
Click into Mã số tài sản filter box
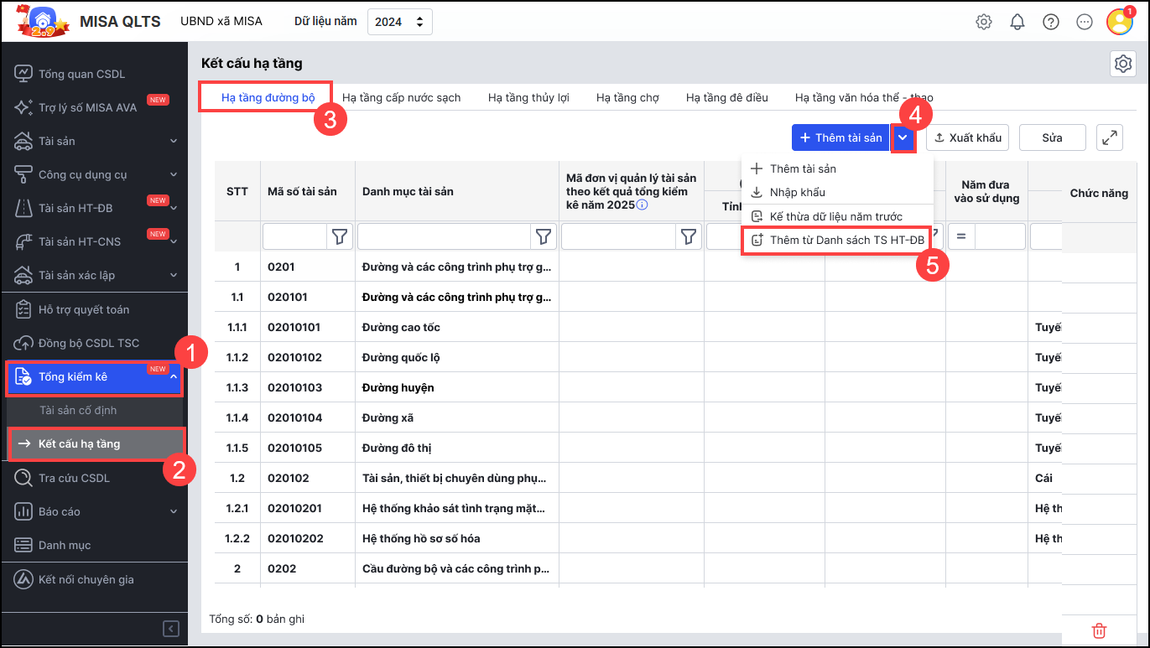click(294, 237)
